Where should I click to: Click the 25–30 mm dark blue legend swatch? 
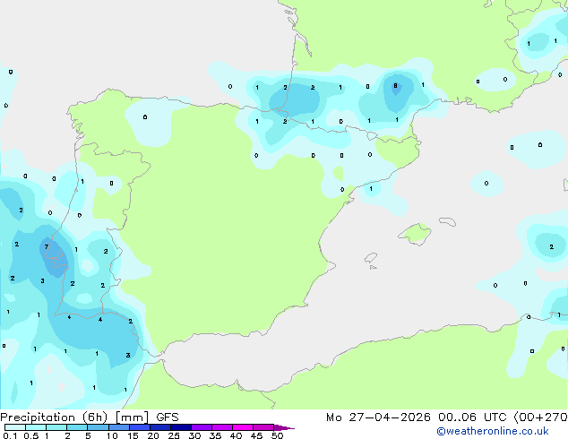tap(180, 427)
